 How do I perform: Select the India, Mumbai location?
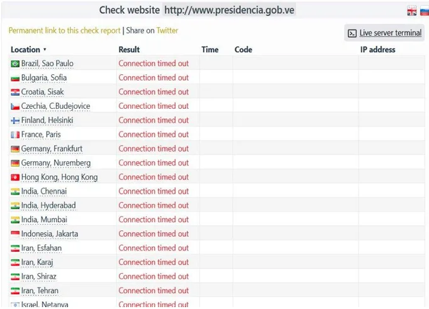pyautogui.click(x=44, y=220)
